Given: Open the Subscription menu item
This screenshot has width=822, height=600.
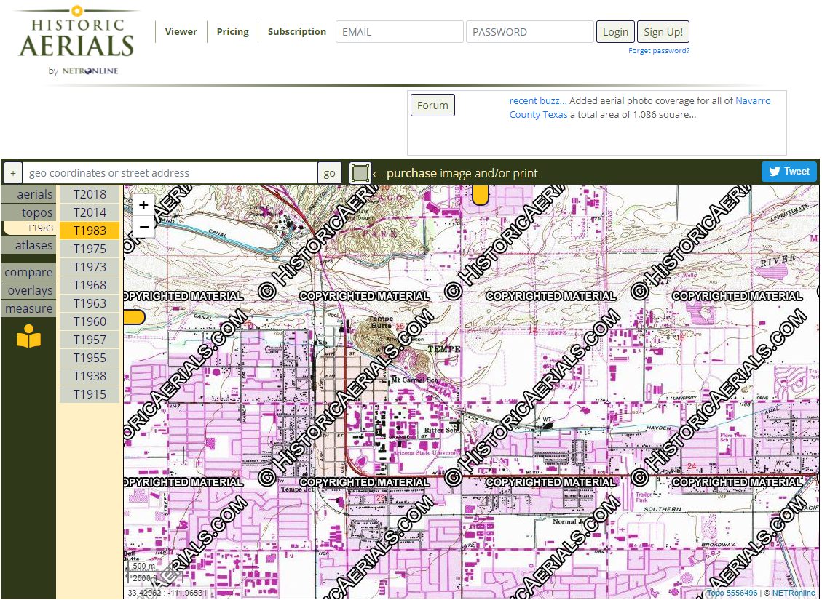Looking at the screenshot, I should (296, 31).
